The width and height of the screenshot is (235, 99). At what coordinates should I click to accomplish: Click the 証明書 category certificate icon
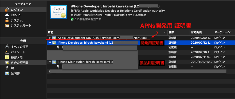[7, 73]
